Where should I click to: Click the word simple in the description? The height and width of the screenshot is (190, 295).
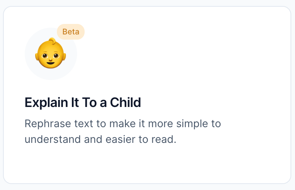[x=192, y=124]
